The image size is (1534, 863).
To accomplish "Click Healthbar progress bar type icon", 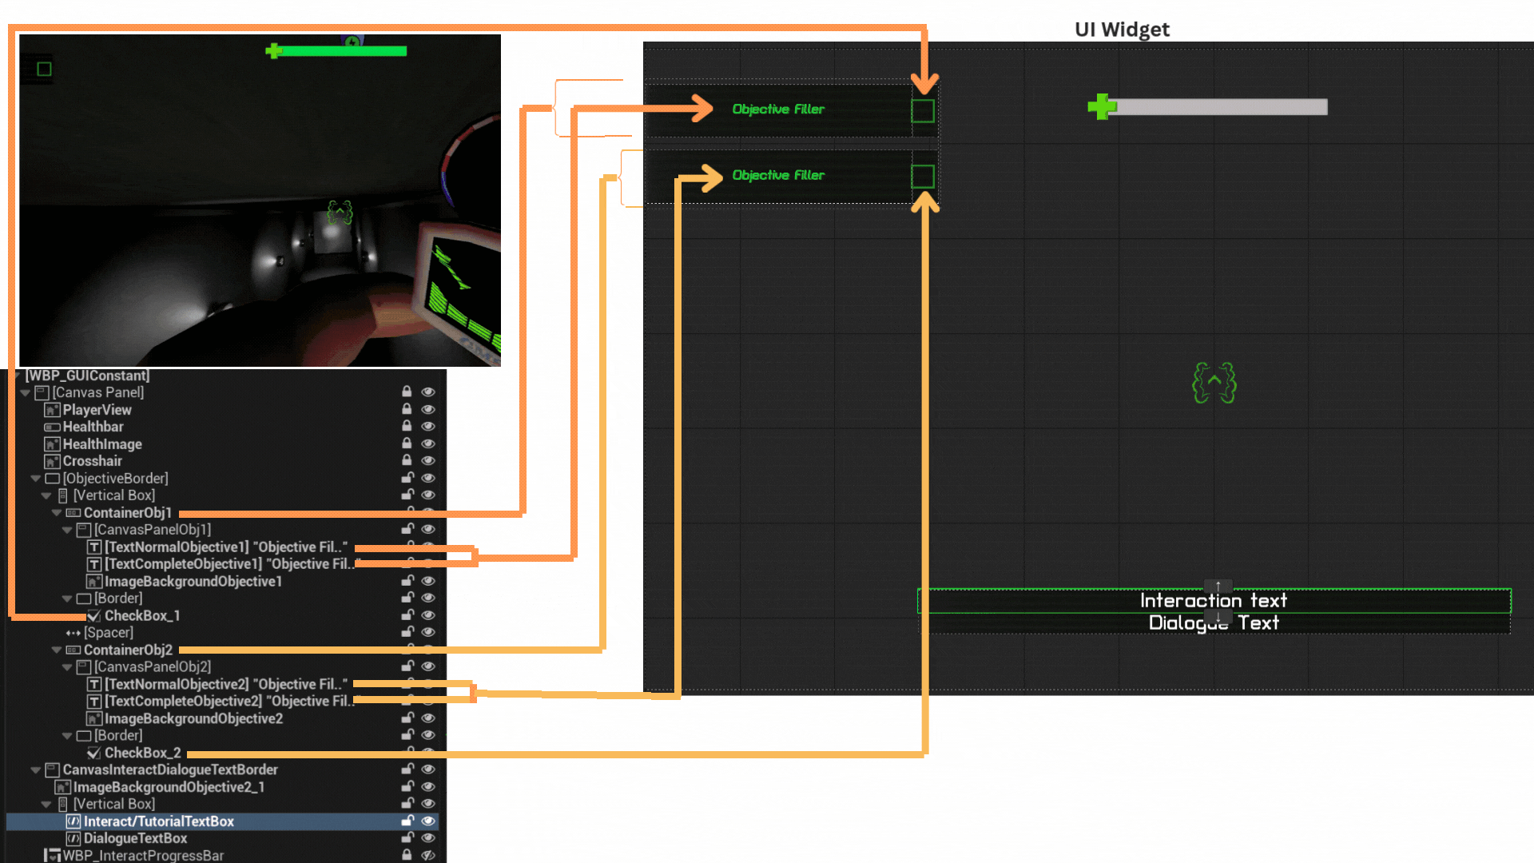I will [x=52, y=427].
